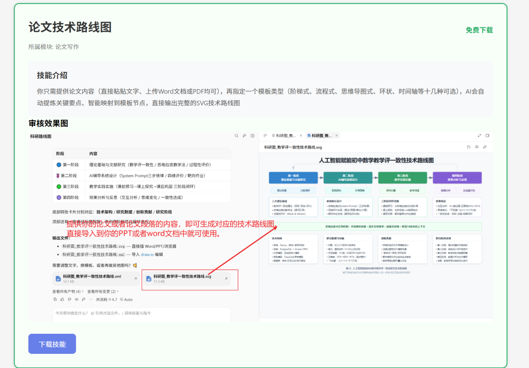Open the search icon in 科研路线图 header
Viewport: 529px width, 368px height.
pyautogui.click(x=236, y=136)
